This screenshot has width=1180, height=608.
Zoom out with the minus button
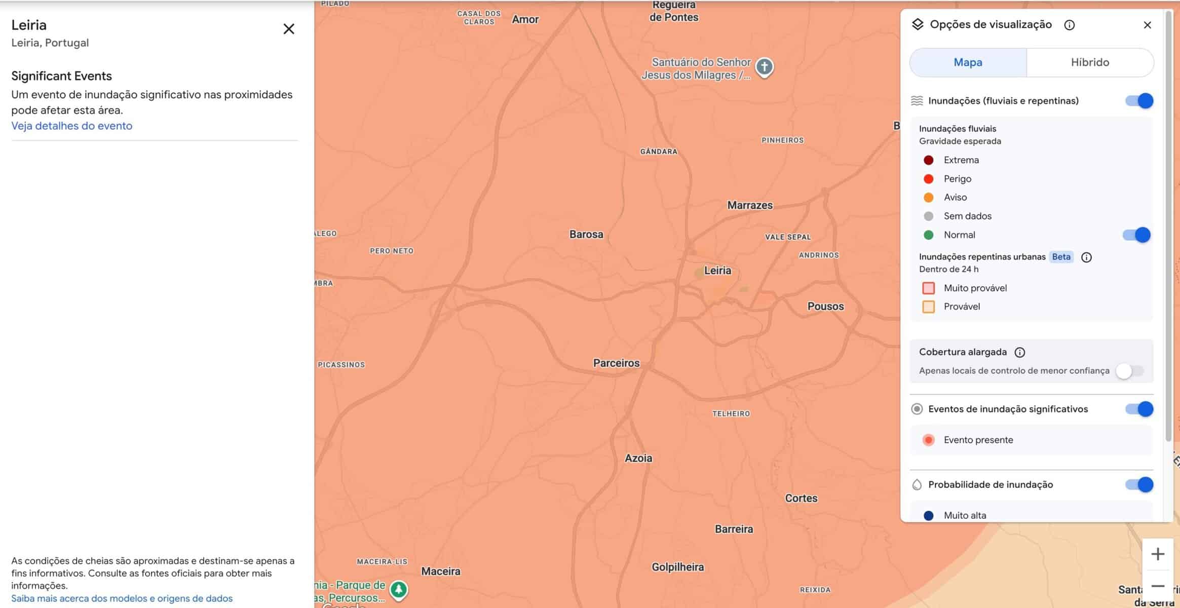(1157, 586)
